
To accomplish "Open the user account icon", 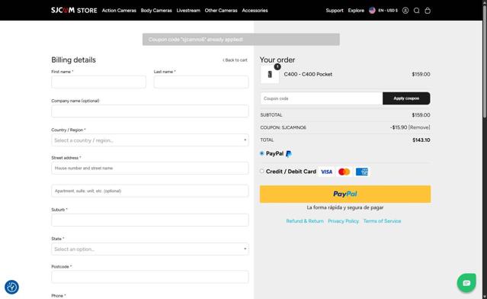I will tap(405, 11).
